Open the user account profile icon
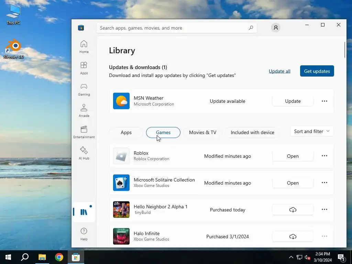Viewport: 352px width, 264px height. (x=276, y=27)
